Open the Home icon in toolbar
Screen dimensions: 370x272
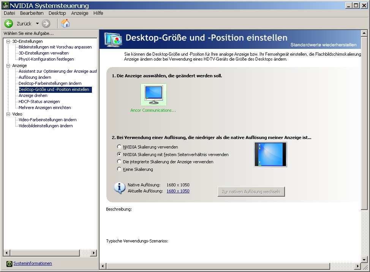tap(65, 23)
